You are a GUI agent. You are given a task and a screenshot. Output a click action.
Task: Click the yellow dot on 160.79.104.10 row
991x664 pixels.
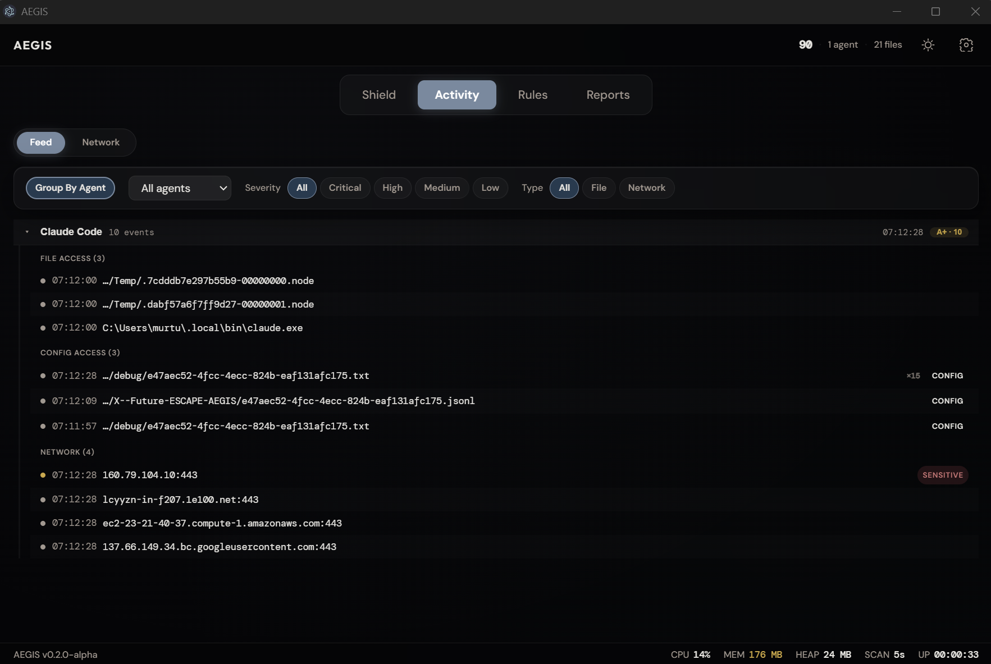[x=43, y=475]
